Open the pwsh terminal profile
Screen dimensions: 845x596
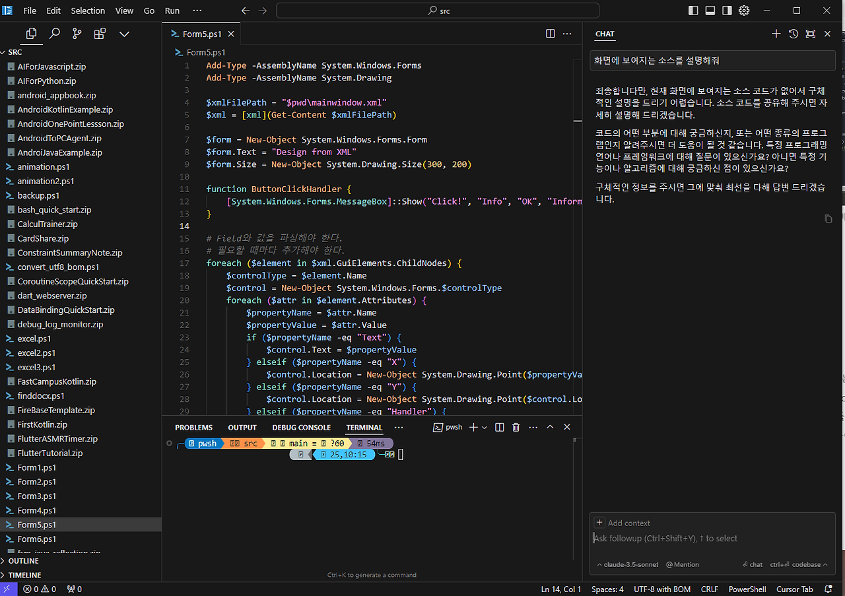coord(448,428)
